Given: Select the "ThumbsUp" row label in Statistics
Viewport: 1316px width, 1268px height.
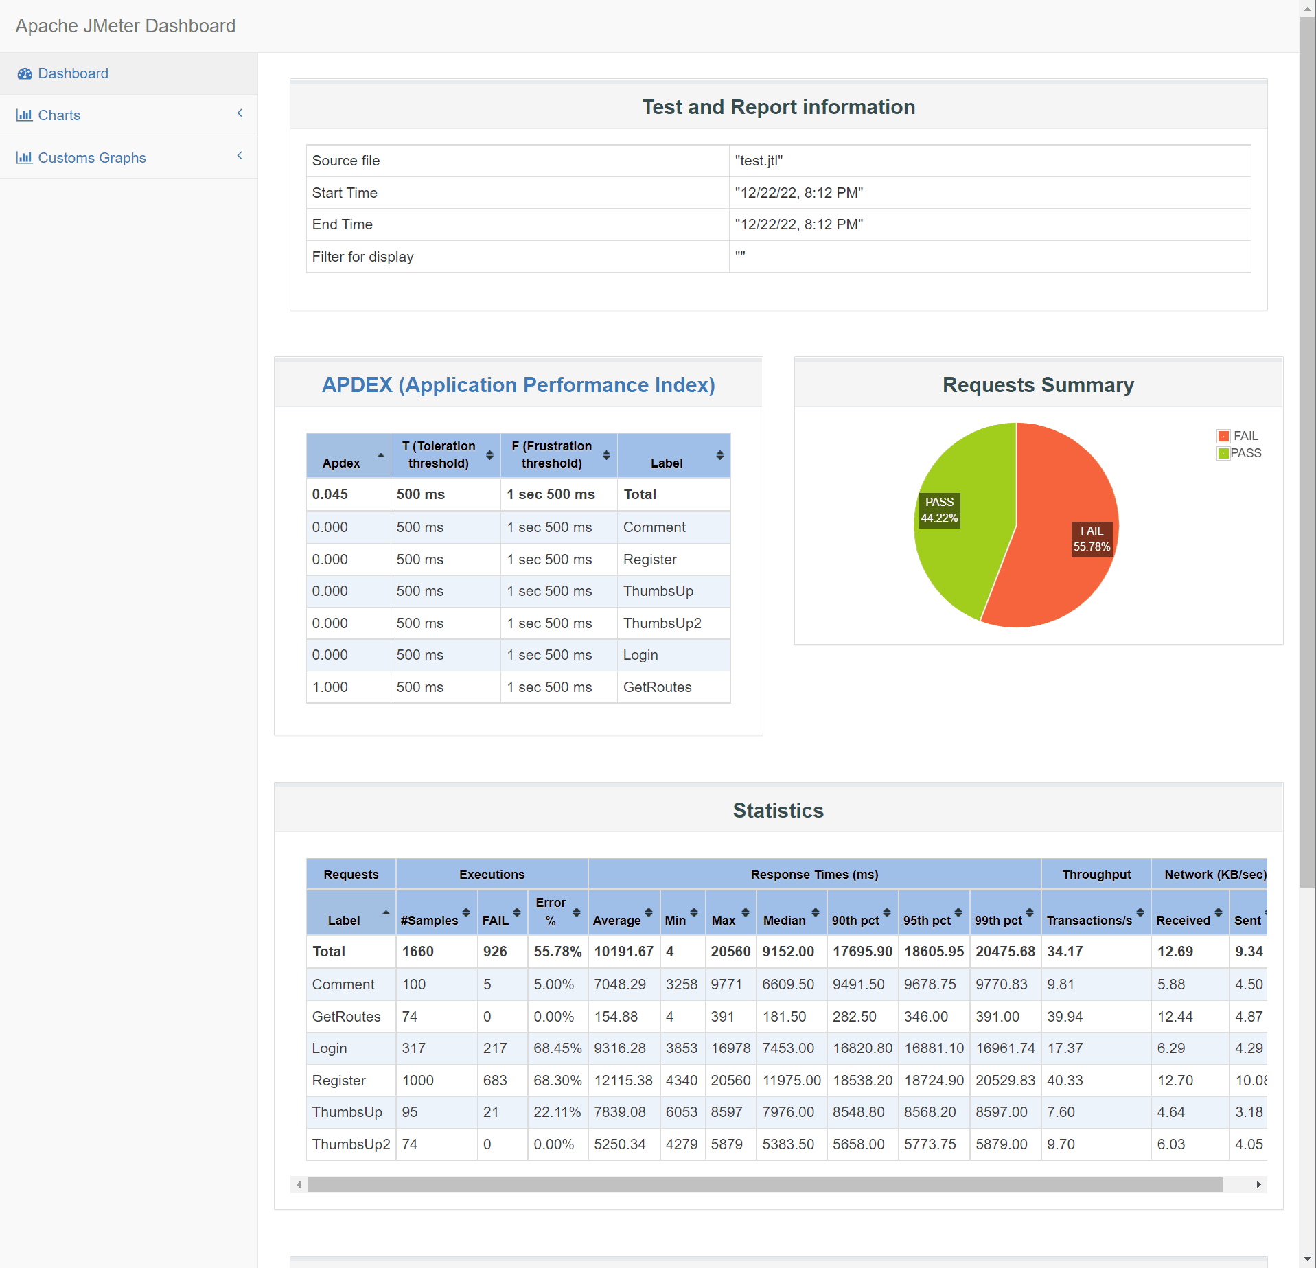Looking at the screenshot, I should [347, 1112].
